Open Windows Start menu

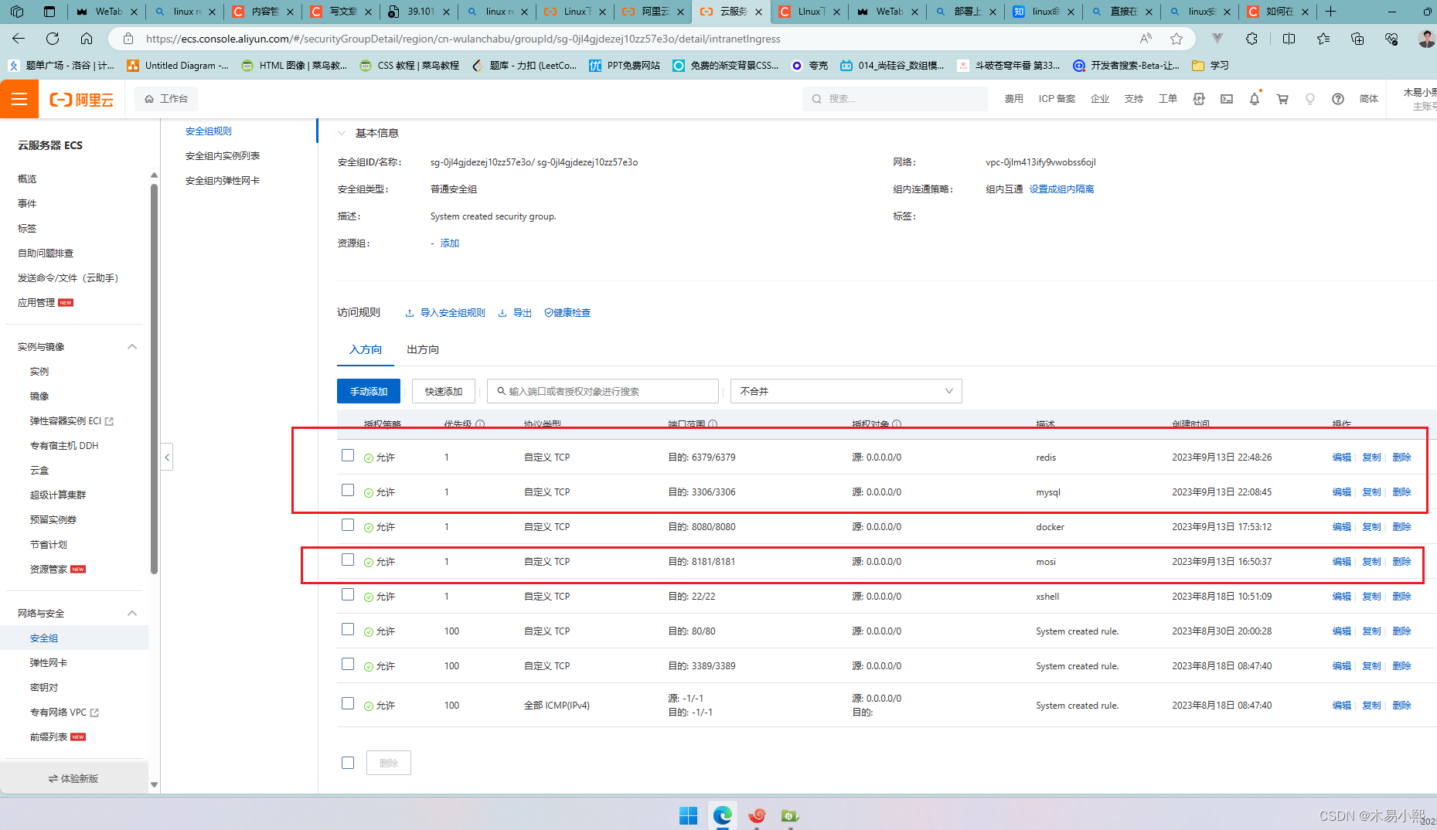click(x=688, y=815)
